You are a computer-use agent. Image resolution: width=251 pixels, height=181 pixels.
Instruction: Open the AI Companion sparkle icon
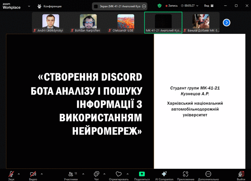coord(164,174)
